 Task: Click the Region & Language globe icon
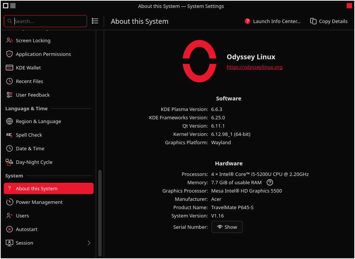tap(9, 121)
